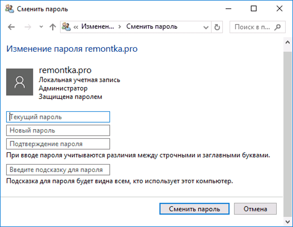The width and height of the screenshot is (293, 227).
Task: Click the Back navigation arrow
Action: pyautogui.click(x=11, y=27)
